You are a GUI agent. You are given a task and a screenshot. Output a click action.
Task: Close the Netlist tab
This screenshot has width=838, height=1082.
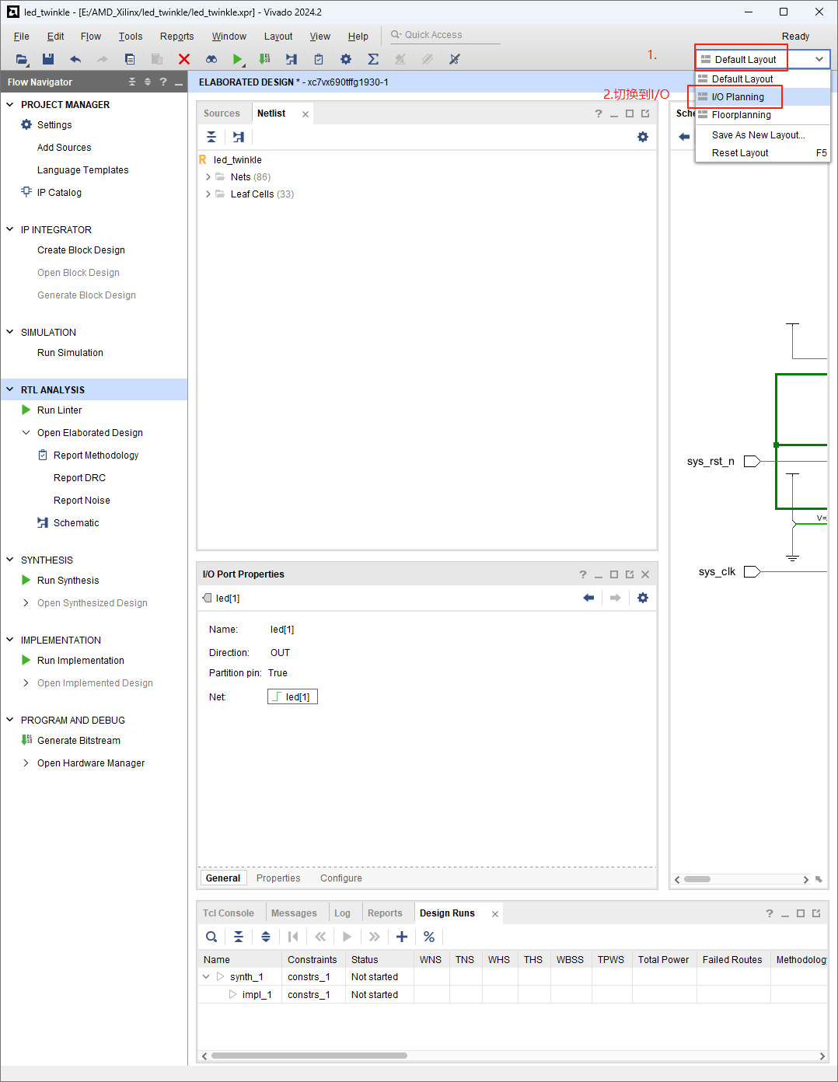[306, 114]
